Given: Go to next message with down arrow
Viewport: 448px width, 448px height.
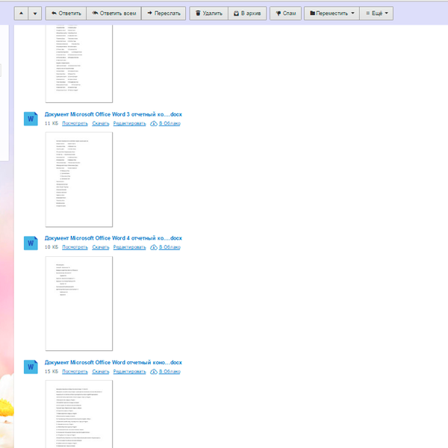Looking at the screenshot, I should click(34, 13).
